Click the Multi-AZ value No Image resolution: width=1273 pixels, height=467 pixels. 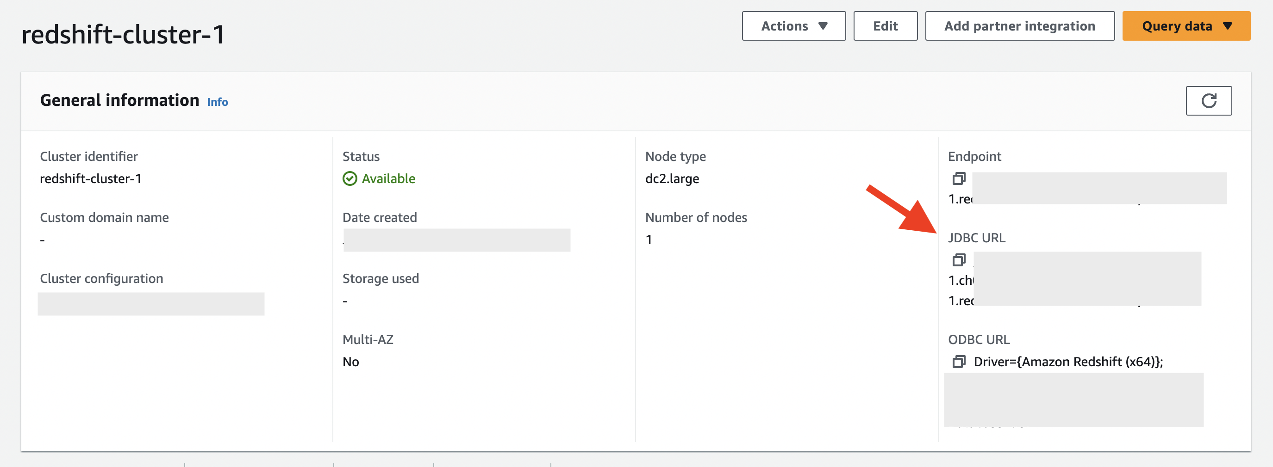pos(351,362)
